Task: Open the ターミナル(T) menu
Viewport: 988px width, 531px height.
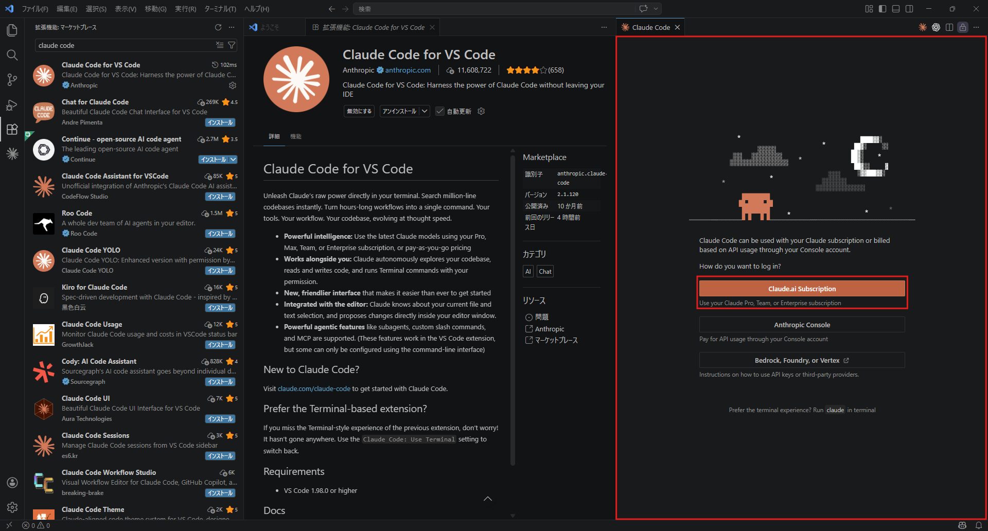Action: 220,9
